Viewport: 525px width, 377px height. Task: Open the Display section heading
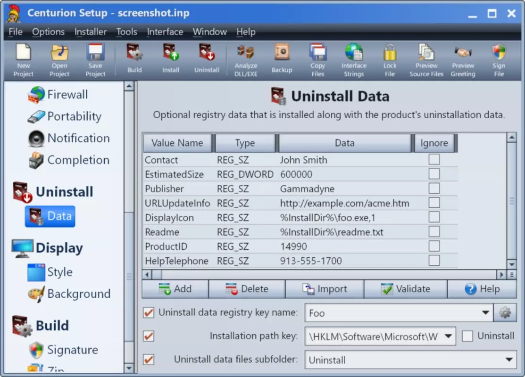(47, 248)
